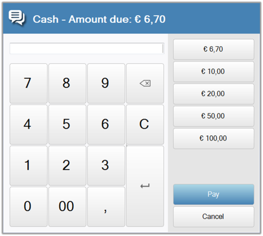Tap the 9 key on keypad
The width and height of the screenshot is (263, 236).
pos(106,83)
